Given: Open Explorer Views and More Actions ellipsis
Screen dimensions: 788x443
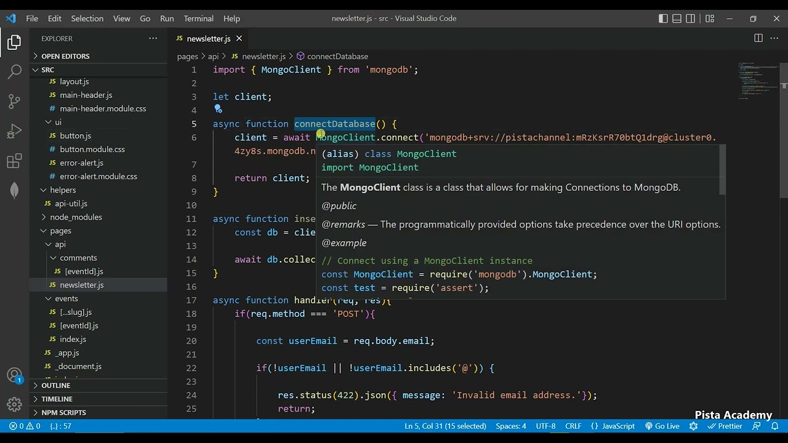Looking at the screenshot, I should click(153, 38).
